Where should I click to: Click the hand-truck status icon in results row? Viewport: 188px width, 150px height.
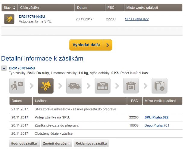click(9, 19)
